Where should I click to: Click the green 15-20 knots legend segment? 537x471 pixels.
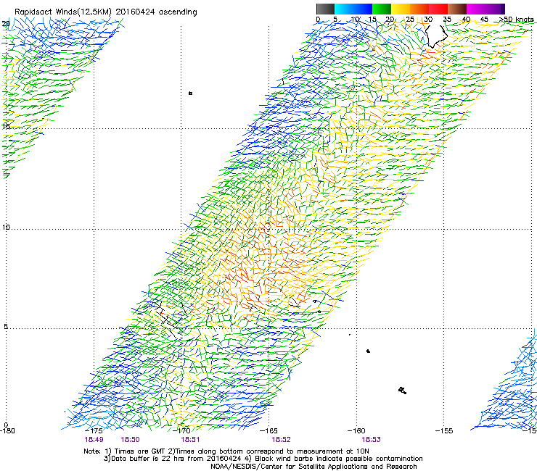(x=382, y=9)
